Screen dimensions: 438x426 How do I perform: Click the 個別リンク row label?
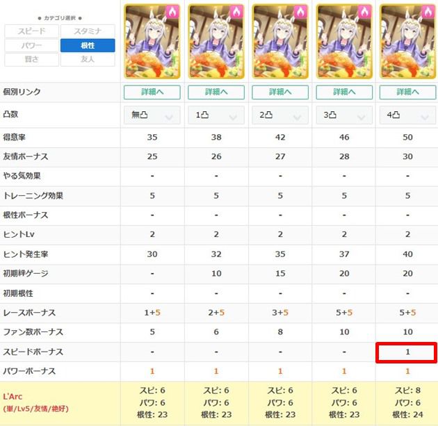[22, 92]
